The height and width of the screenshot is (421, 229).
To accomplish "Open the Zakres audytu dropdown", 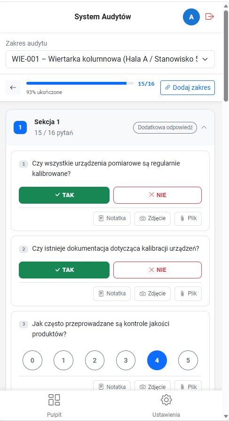I will pos(110,59).
